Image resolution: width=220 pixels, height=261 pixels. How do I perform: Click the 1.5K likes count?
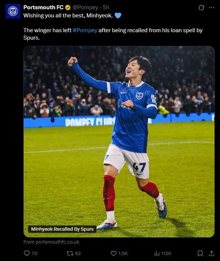click(x=123, y=253)
